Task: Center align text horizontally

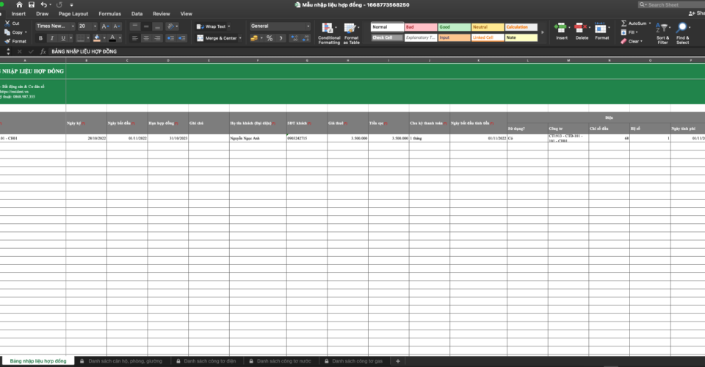Action: click(x=146, y=38)
